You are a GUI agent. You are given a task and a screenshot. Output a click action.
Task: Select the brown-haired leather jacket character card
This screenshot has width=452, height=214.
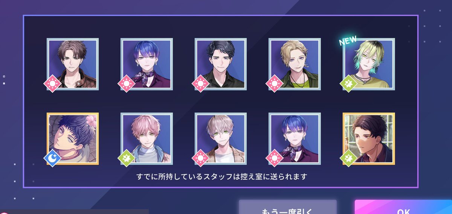click(73, 64)
